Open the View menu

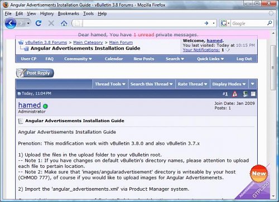click(31, 13)
